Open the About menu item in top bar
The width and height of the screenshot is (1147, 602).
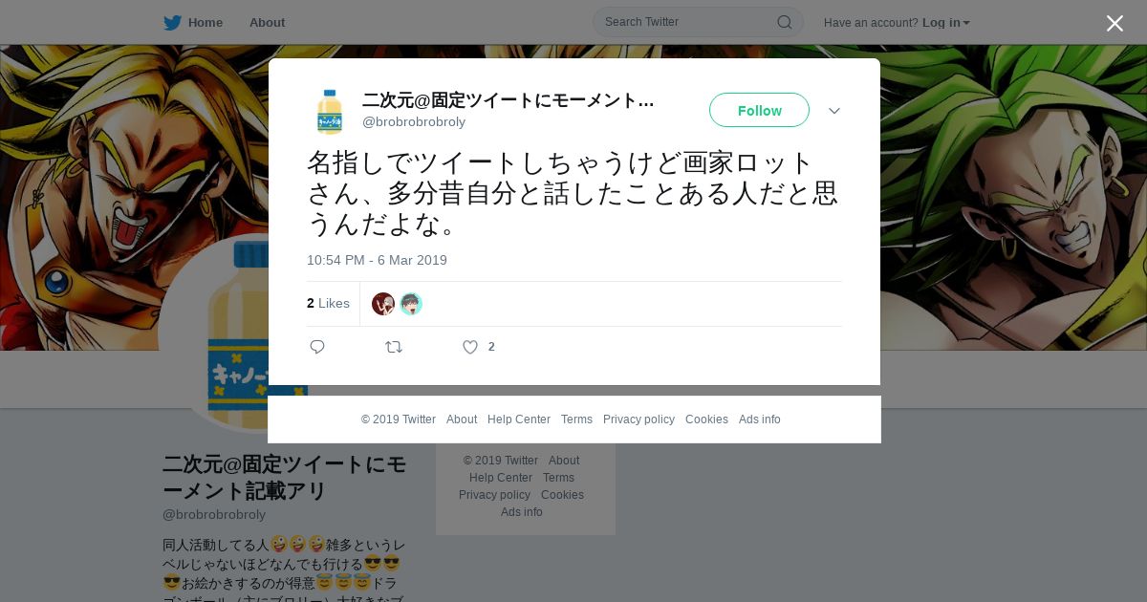click(x=267, y=22)
